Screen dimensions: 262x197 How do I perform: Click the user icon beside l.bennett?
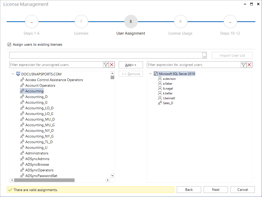tap(160, 98)
